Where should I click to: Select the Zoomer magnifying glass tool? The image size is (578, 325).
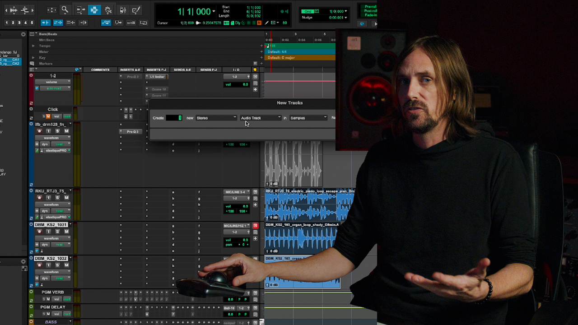pyautogui.click(x=65, y=9)
